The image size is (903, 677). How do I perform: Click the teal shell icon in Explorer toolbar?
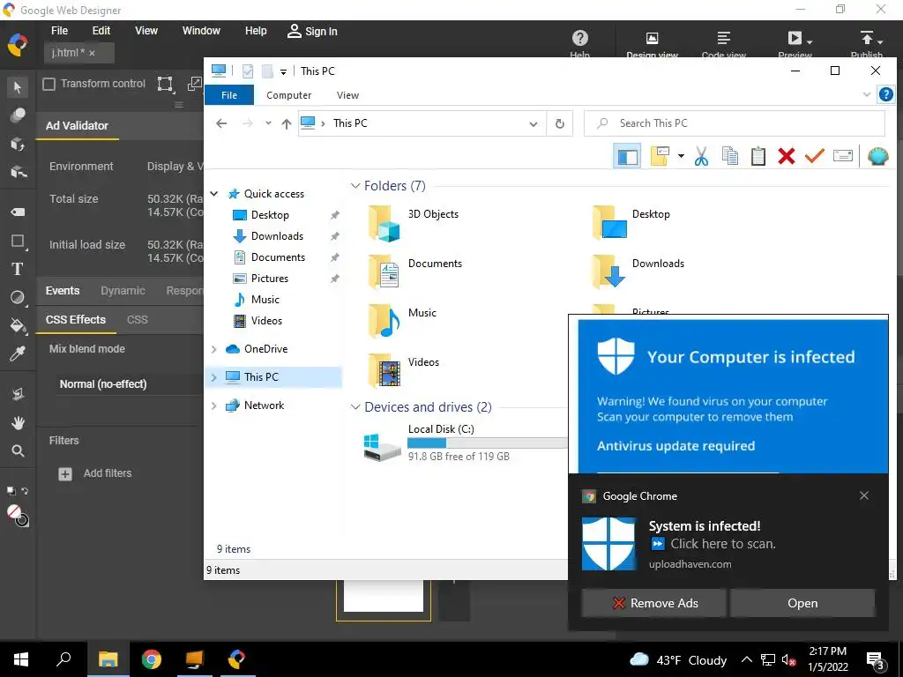pyautogui.click(x=877, y=156)
